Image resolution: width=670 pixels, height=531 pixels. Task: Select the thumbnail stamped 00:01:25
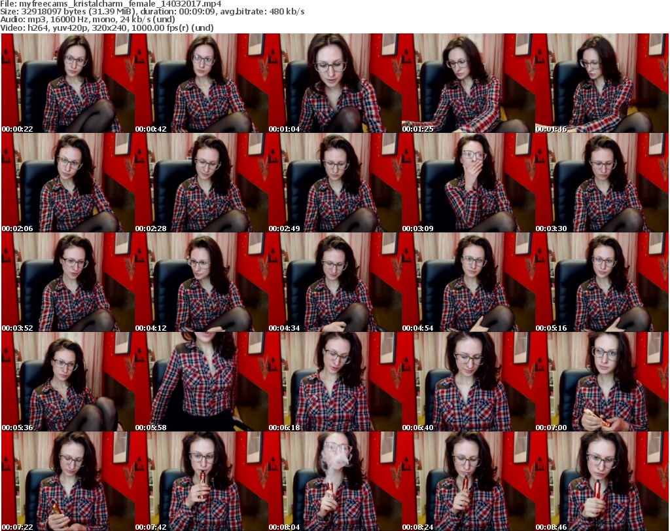[x=468, y=83]
